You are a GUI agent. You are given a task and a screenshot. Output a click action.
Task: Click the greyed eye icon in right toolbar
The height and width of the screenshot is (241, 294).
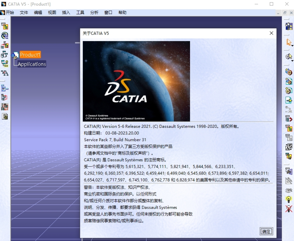289,190
